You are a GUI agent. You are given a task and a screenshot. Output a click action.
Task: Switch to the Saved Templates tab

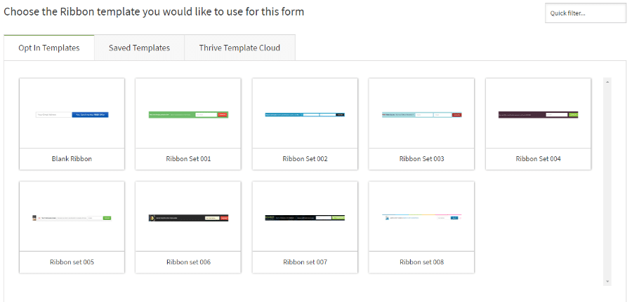pos(140,48)
